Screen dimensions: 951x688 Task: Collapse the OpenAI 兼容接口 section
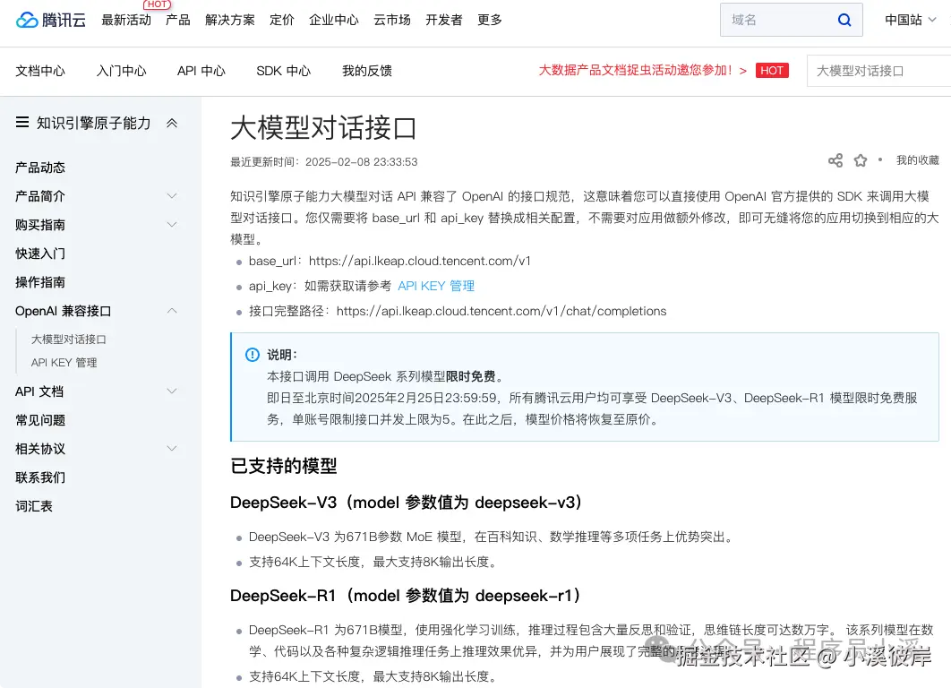pyautogui.click(x=171, y=311)
